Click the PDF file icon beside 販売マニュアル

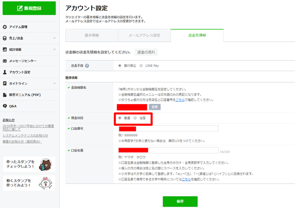5,95
